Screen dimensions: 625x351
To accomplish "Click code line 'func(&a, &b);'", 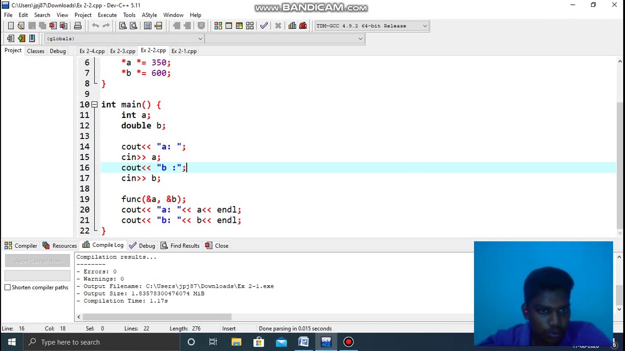I will (154, 199).
